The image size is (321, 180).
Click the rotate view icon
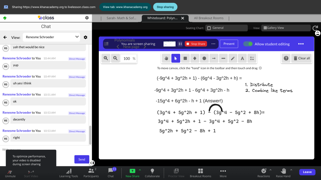click(x=315, y=28)
